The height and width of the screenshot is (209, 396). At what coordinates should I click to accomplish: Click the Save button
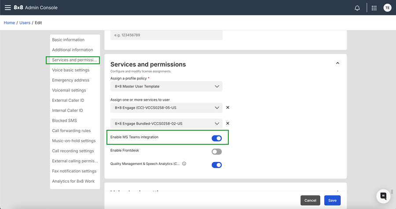(x=332, y=200)
